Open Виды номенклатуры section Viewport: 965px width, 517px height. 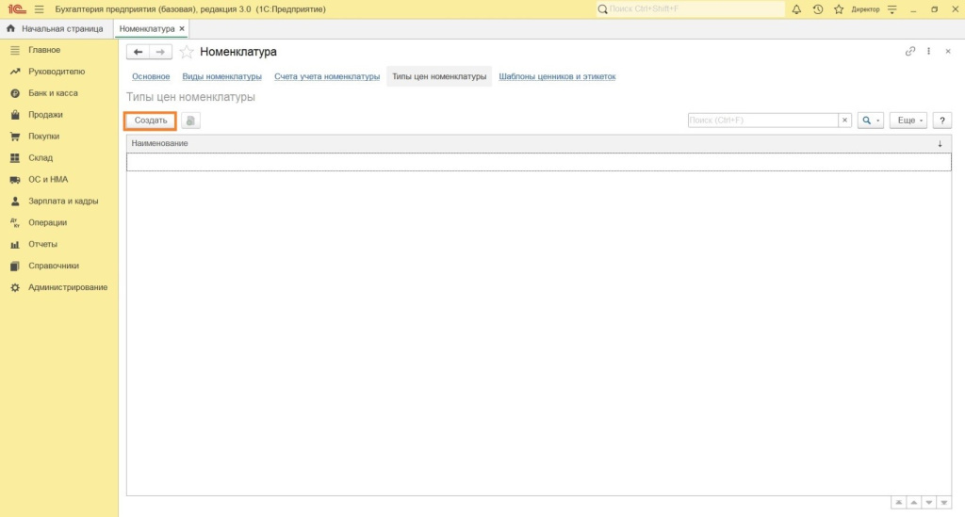click(x=221, y=76)
